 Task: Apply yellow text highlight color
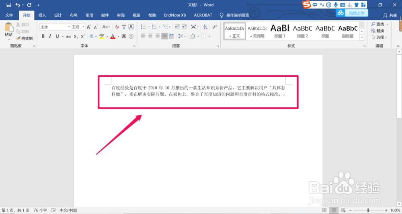pos(102,36)
